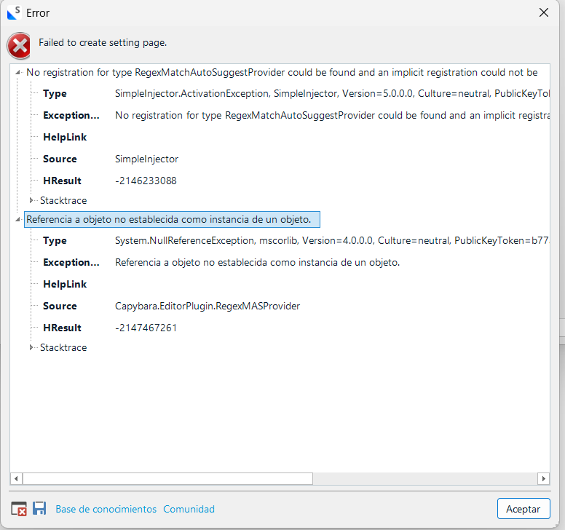Expand the first Stacktrace node
This screenshot has width=565, height=530.
coord(31,200)
